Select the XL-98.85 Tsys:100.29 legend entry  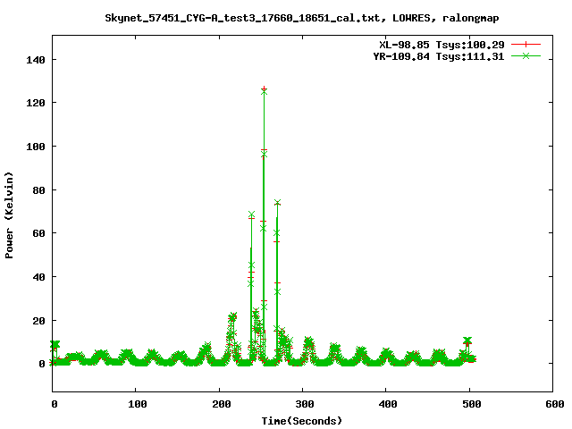442,45
